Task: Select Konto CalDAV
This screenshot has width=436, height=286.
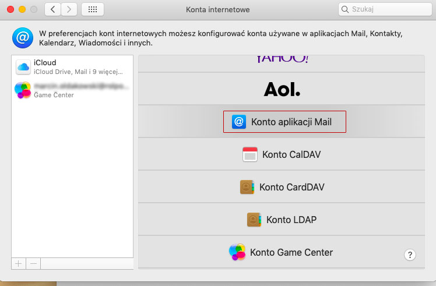Action: coord(282,154)
